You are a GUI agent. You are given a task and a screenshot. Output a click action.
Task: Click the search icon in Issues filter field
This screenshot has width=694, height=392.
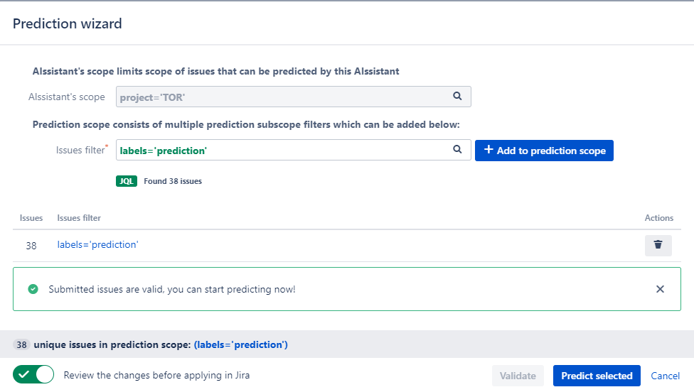457,150
